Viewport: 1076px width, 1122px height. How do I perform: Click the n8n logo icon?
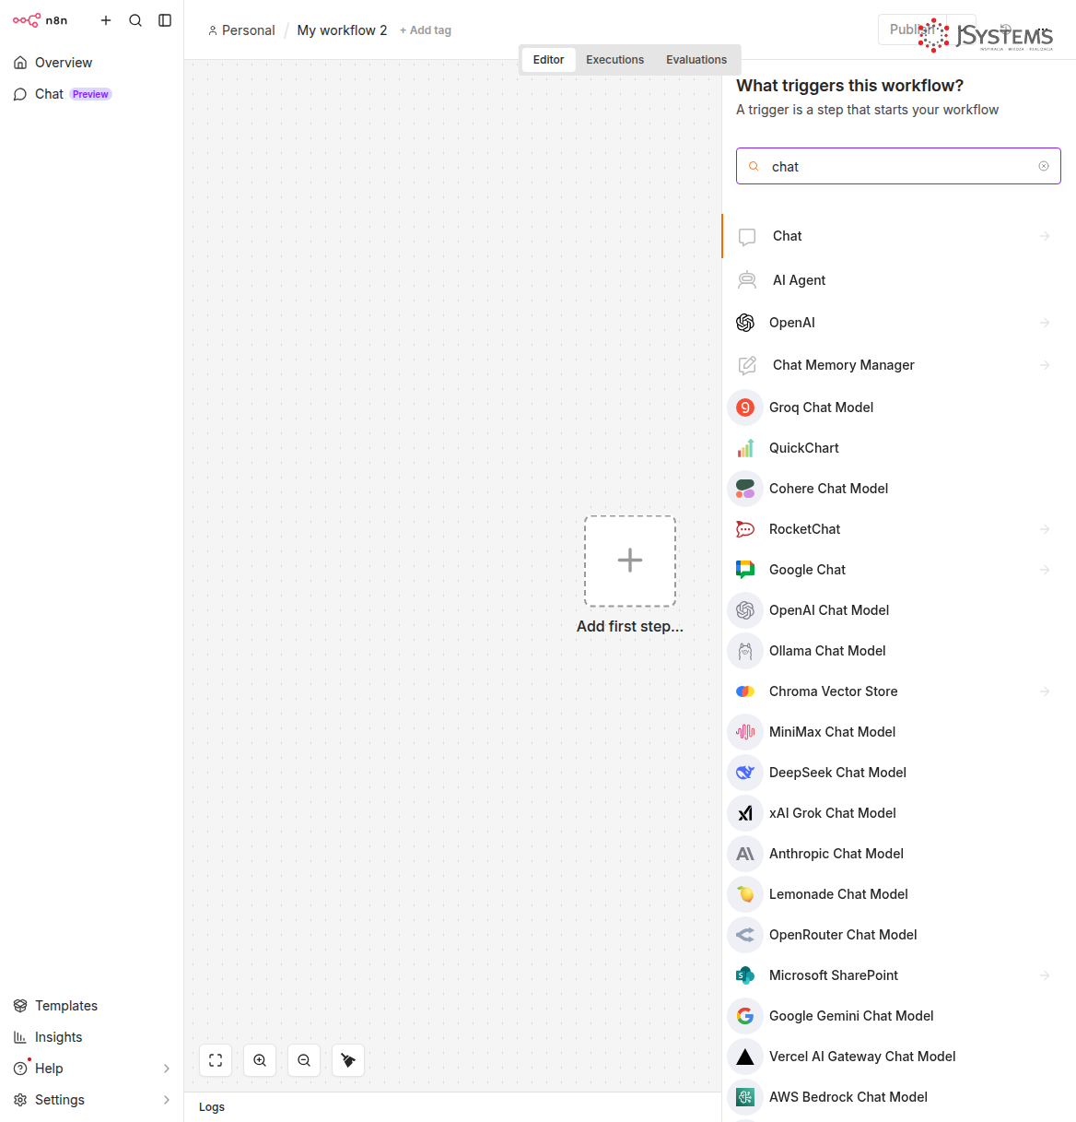[27, 20]
